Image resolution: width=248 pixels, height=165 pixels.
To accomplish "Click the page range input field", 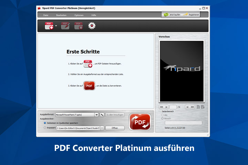I will [184, 123].
